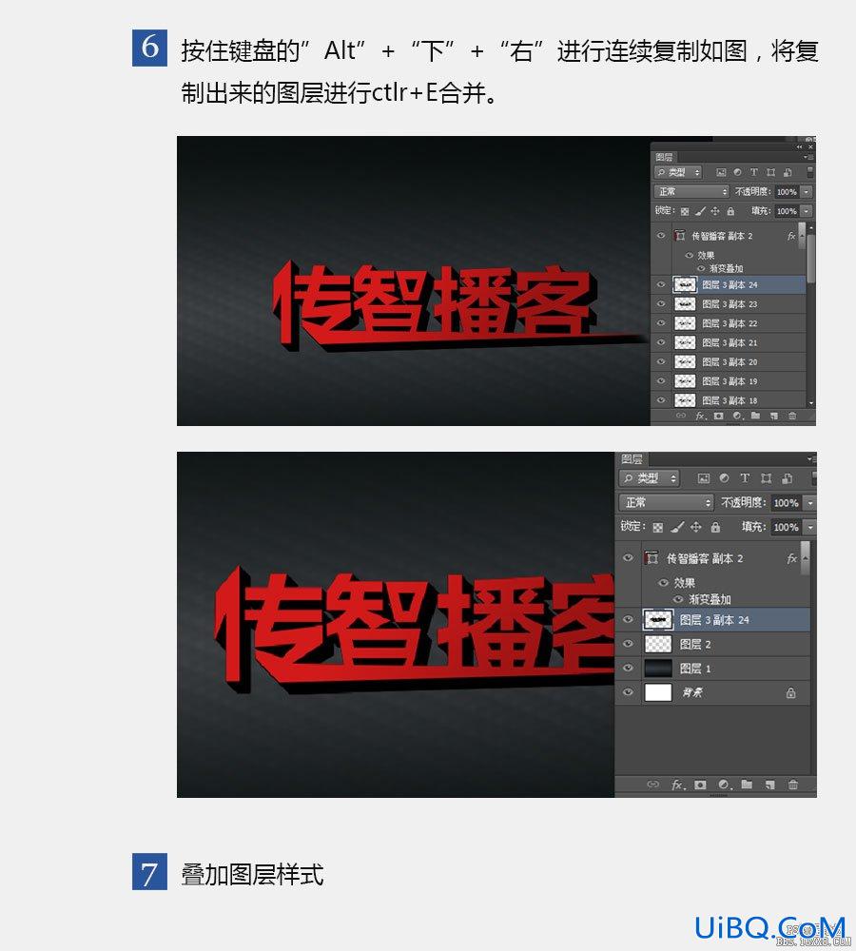
Task: Lock transparent pixels in lower Layers panel
Action: coord(657,527)
